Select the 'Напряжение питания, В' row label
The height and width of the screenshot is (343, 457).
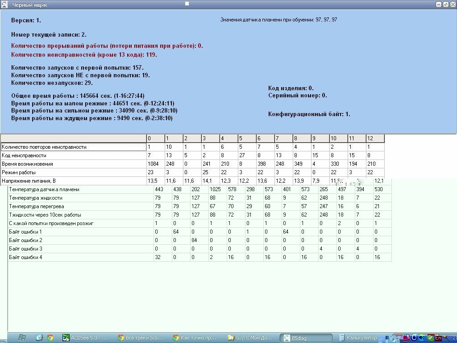pos(74,181)
